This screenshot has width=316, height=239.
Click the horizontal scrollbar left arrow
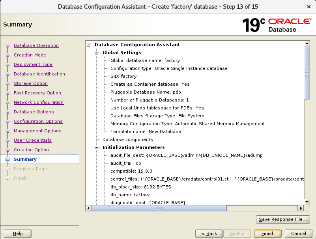pyautogui.click(x=88, y=208)
